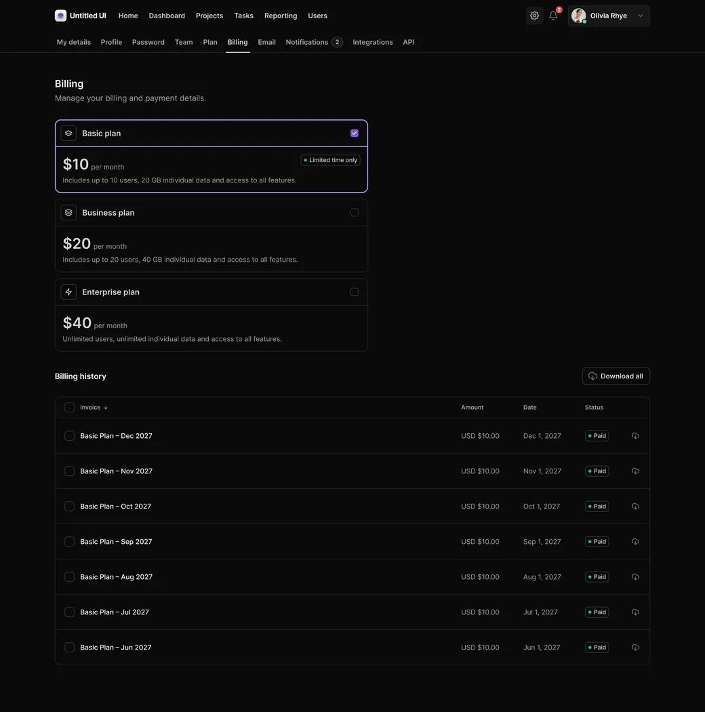
Task: Click the Business plan layers icon
Action: point(68,212)
